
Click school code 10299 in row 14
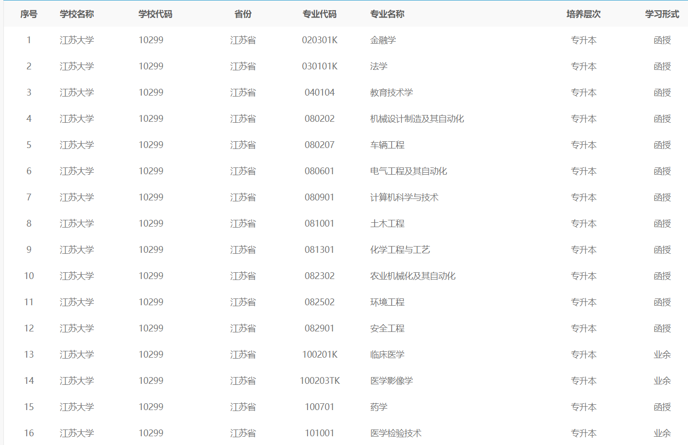pos(151,381)
